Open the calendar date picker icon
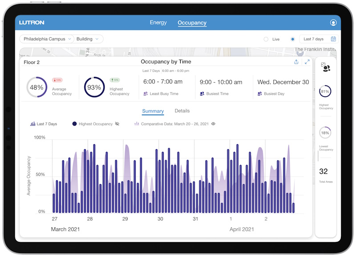 pos(333,39)
